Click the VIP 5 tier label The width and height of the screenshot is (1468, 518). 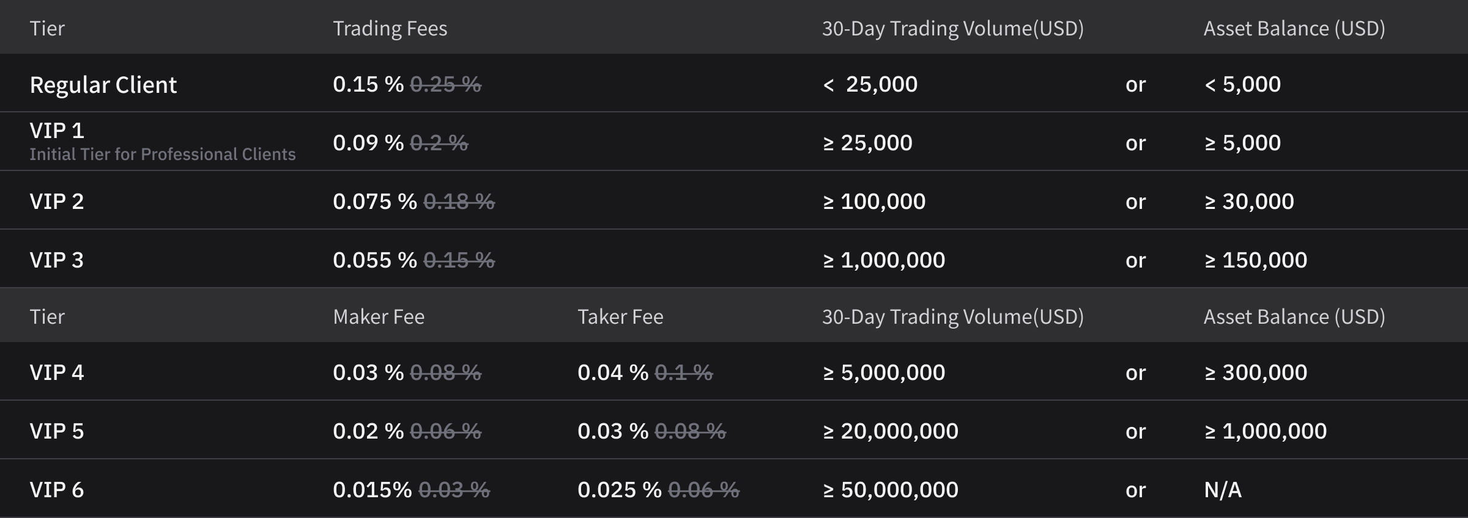click(x=57, y=431)
